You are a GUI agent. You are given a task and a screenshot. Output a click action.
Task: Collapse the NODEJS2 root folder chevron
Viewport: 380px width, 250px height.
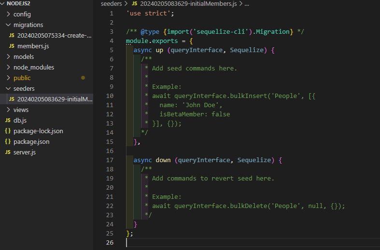pyautogui.click(x=2, y=3)
